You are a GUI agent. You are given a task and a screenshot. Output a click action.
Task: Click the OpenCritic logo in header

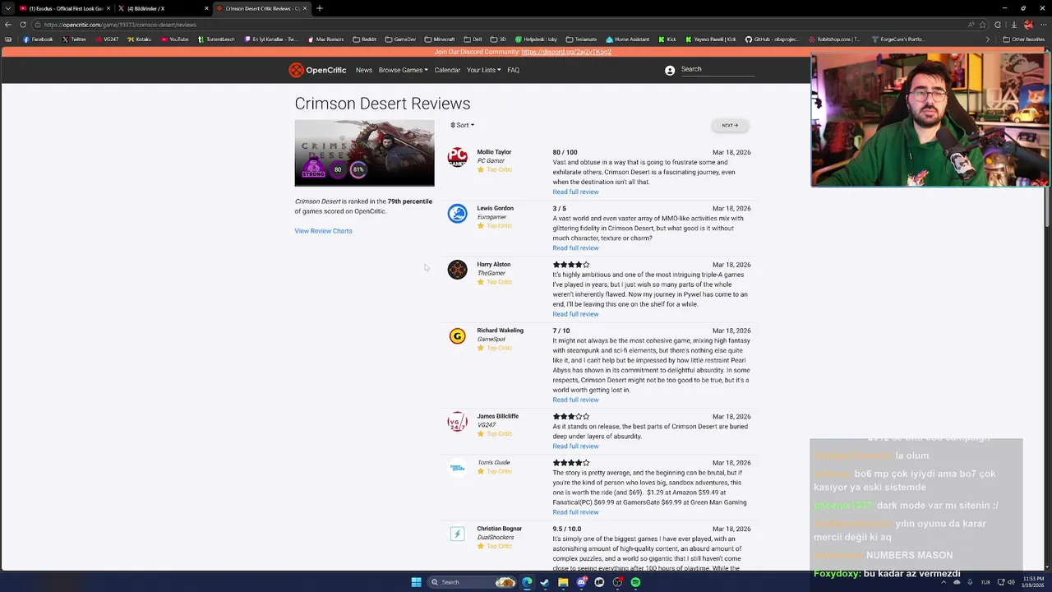(317, 70)
